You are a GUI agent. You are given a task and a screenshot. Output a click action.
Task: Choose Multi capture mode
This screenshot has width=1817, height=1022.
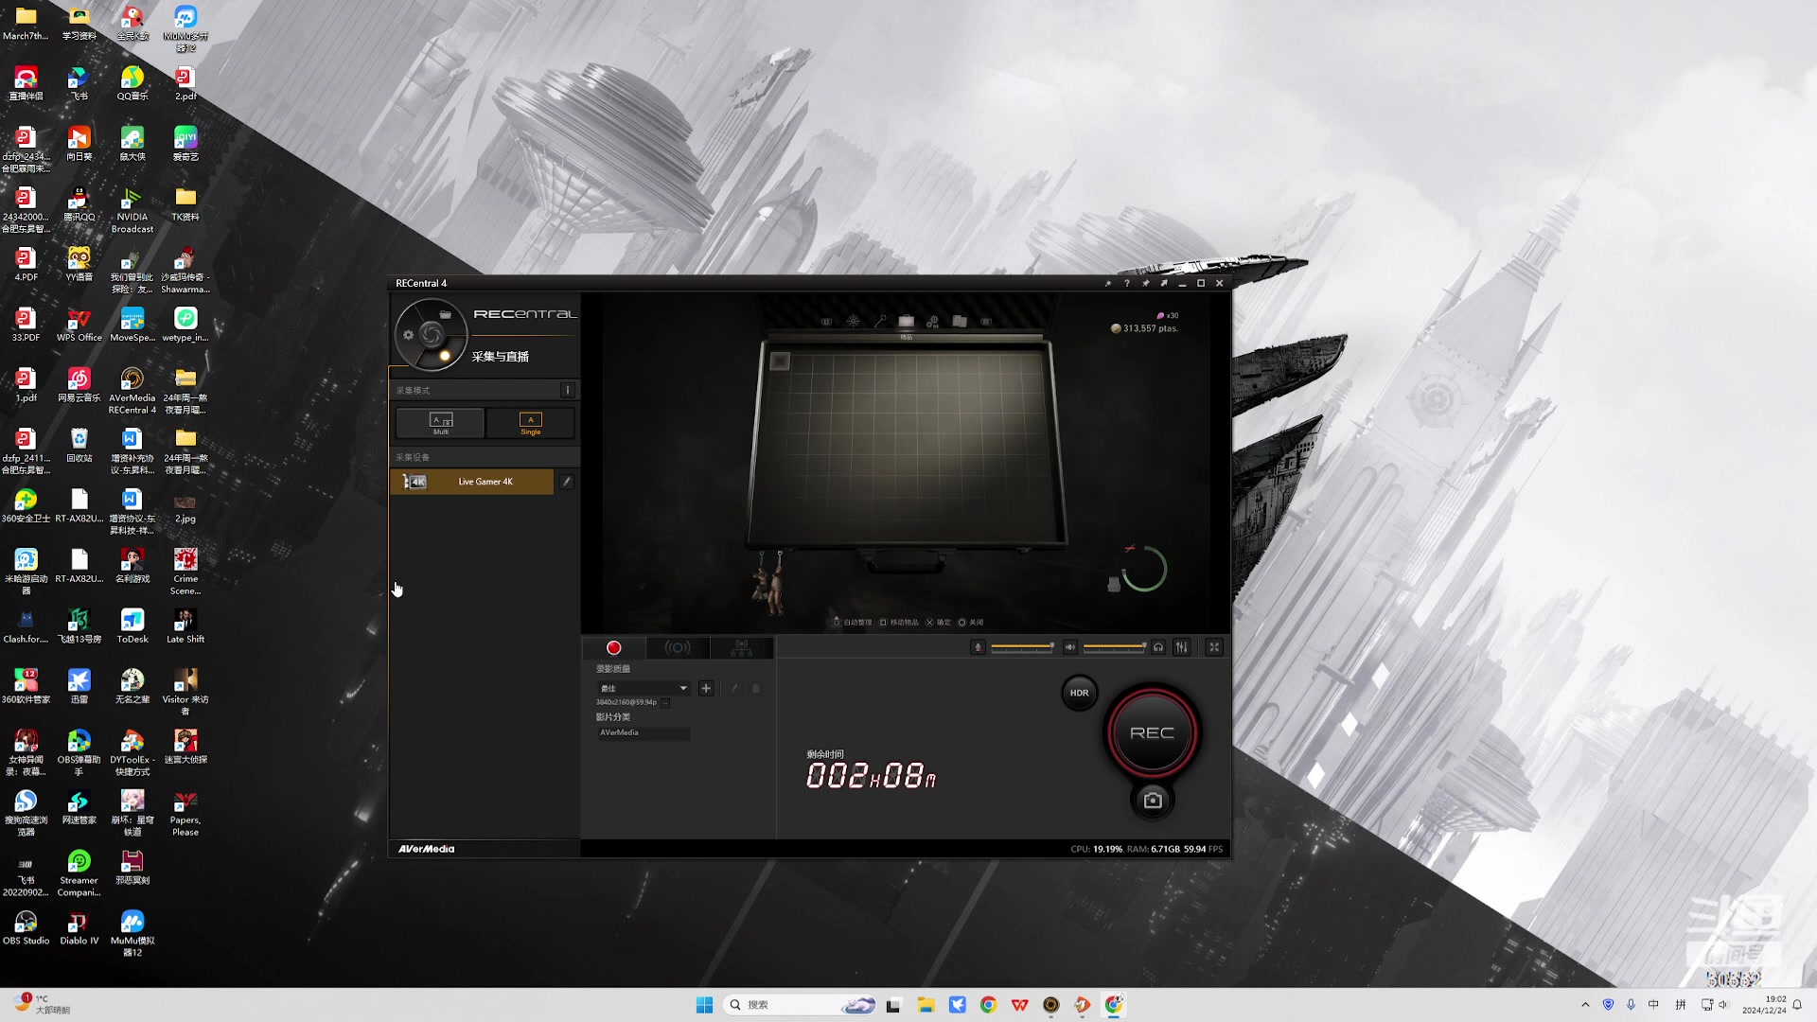(440, 423)
